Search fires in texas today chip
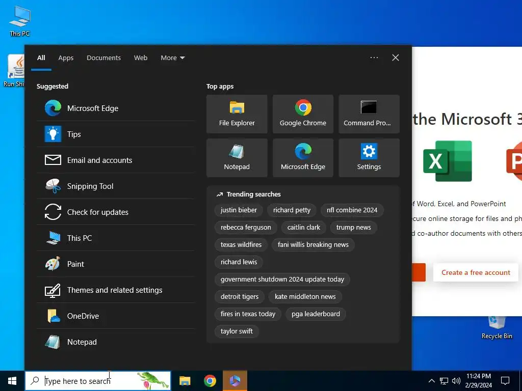Viewport: 522px width, 391px height. point(248,314)
